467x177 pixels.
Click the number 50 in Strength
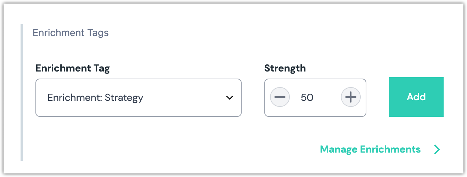pyautogui.click(x=307, y=97)
